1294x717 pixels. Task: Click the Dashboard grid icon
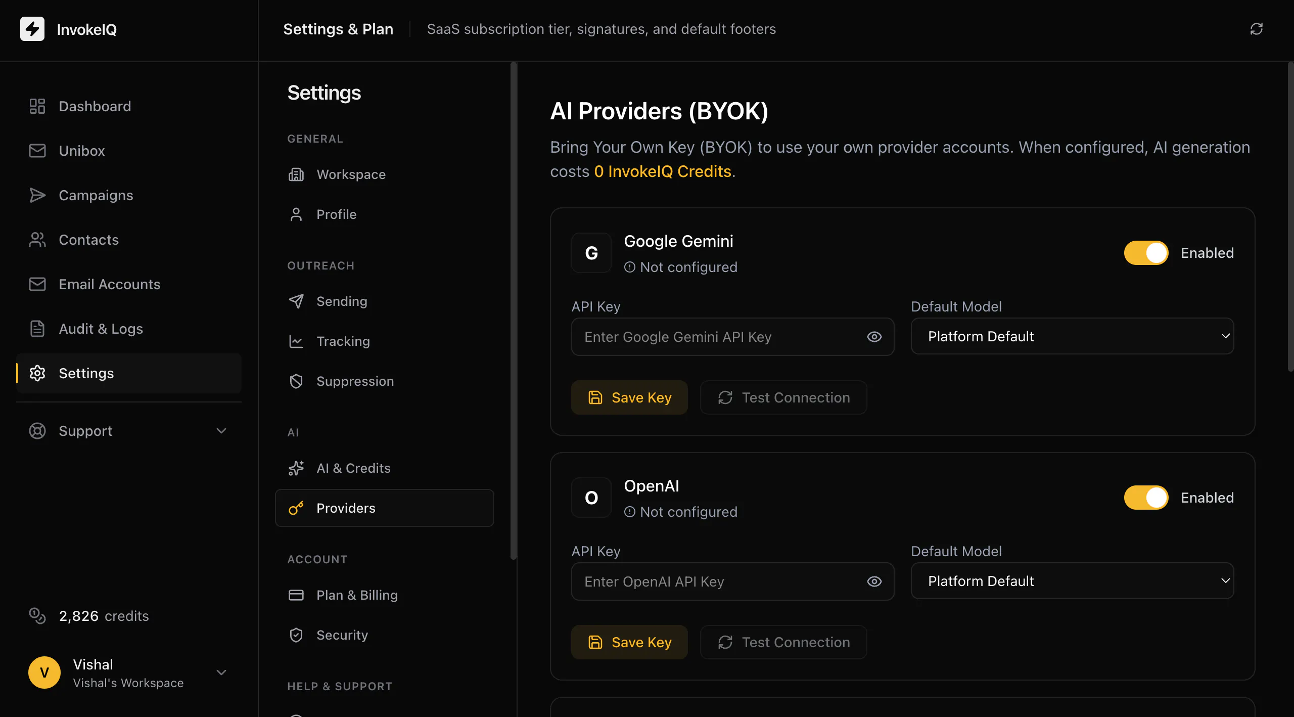pos(37,106)
